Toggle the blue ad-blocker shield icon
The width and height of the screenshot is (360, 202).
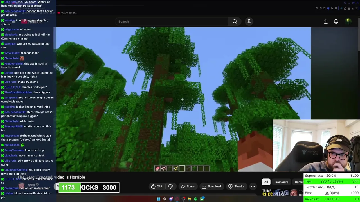[328, 8]
